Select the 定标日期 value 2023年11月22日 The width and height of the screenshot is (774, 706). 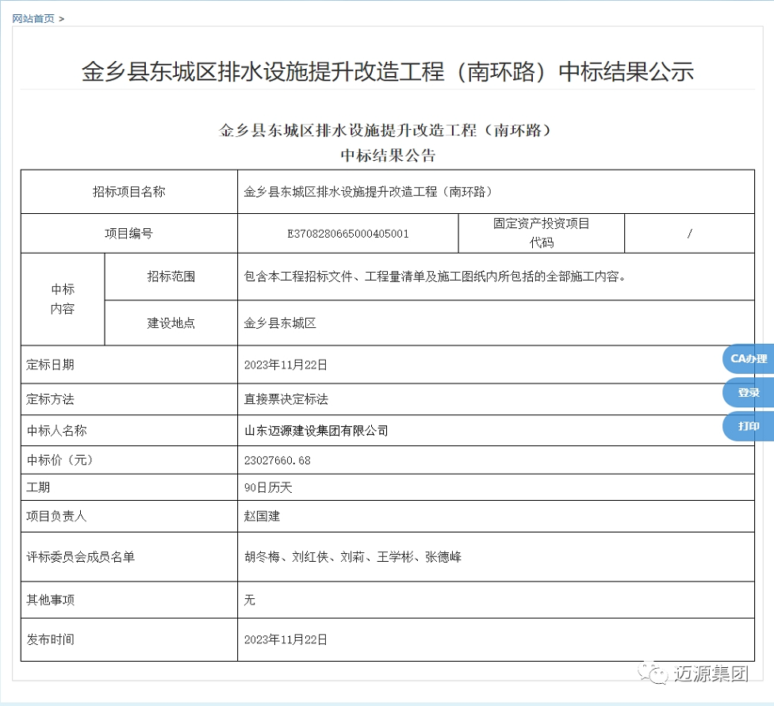[285, 364]
